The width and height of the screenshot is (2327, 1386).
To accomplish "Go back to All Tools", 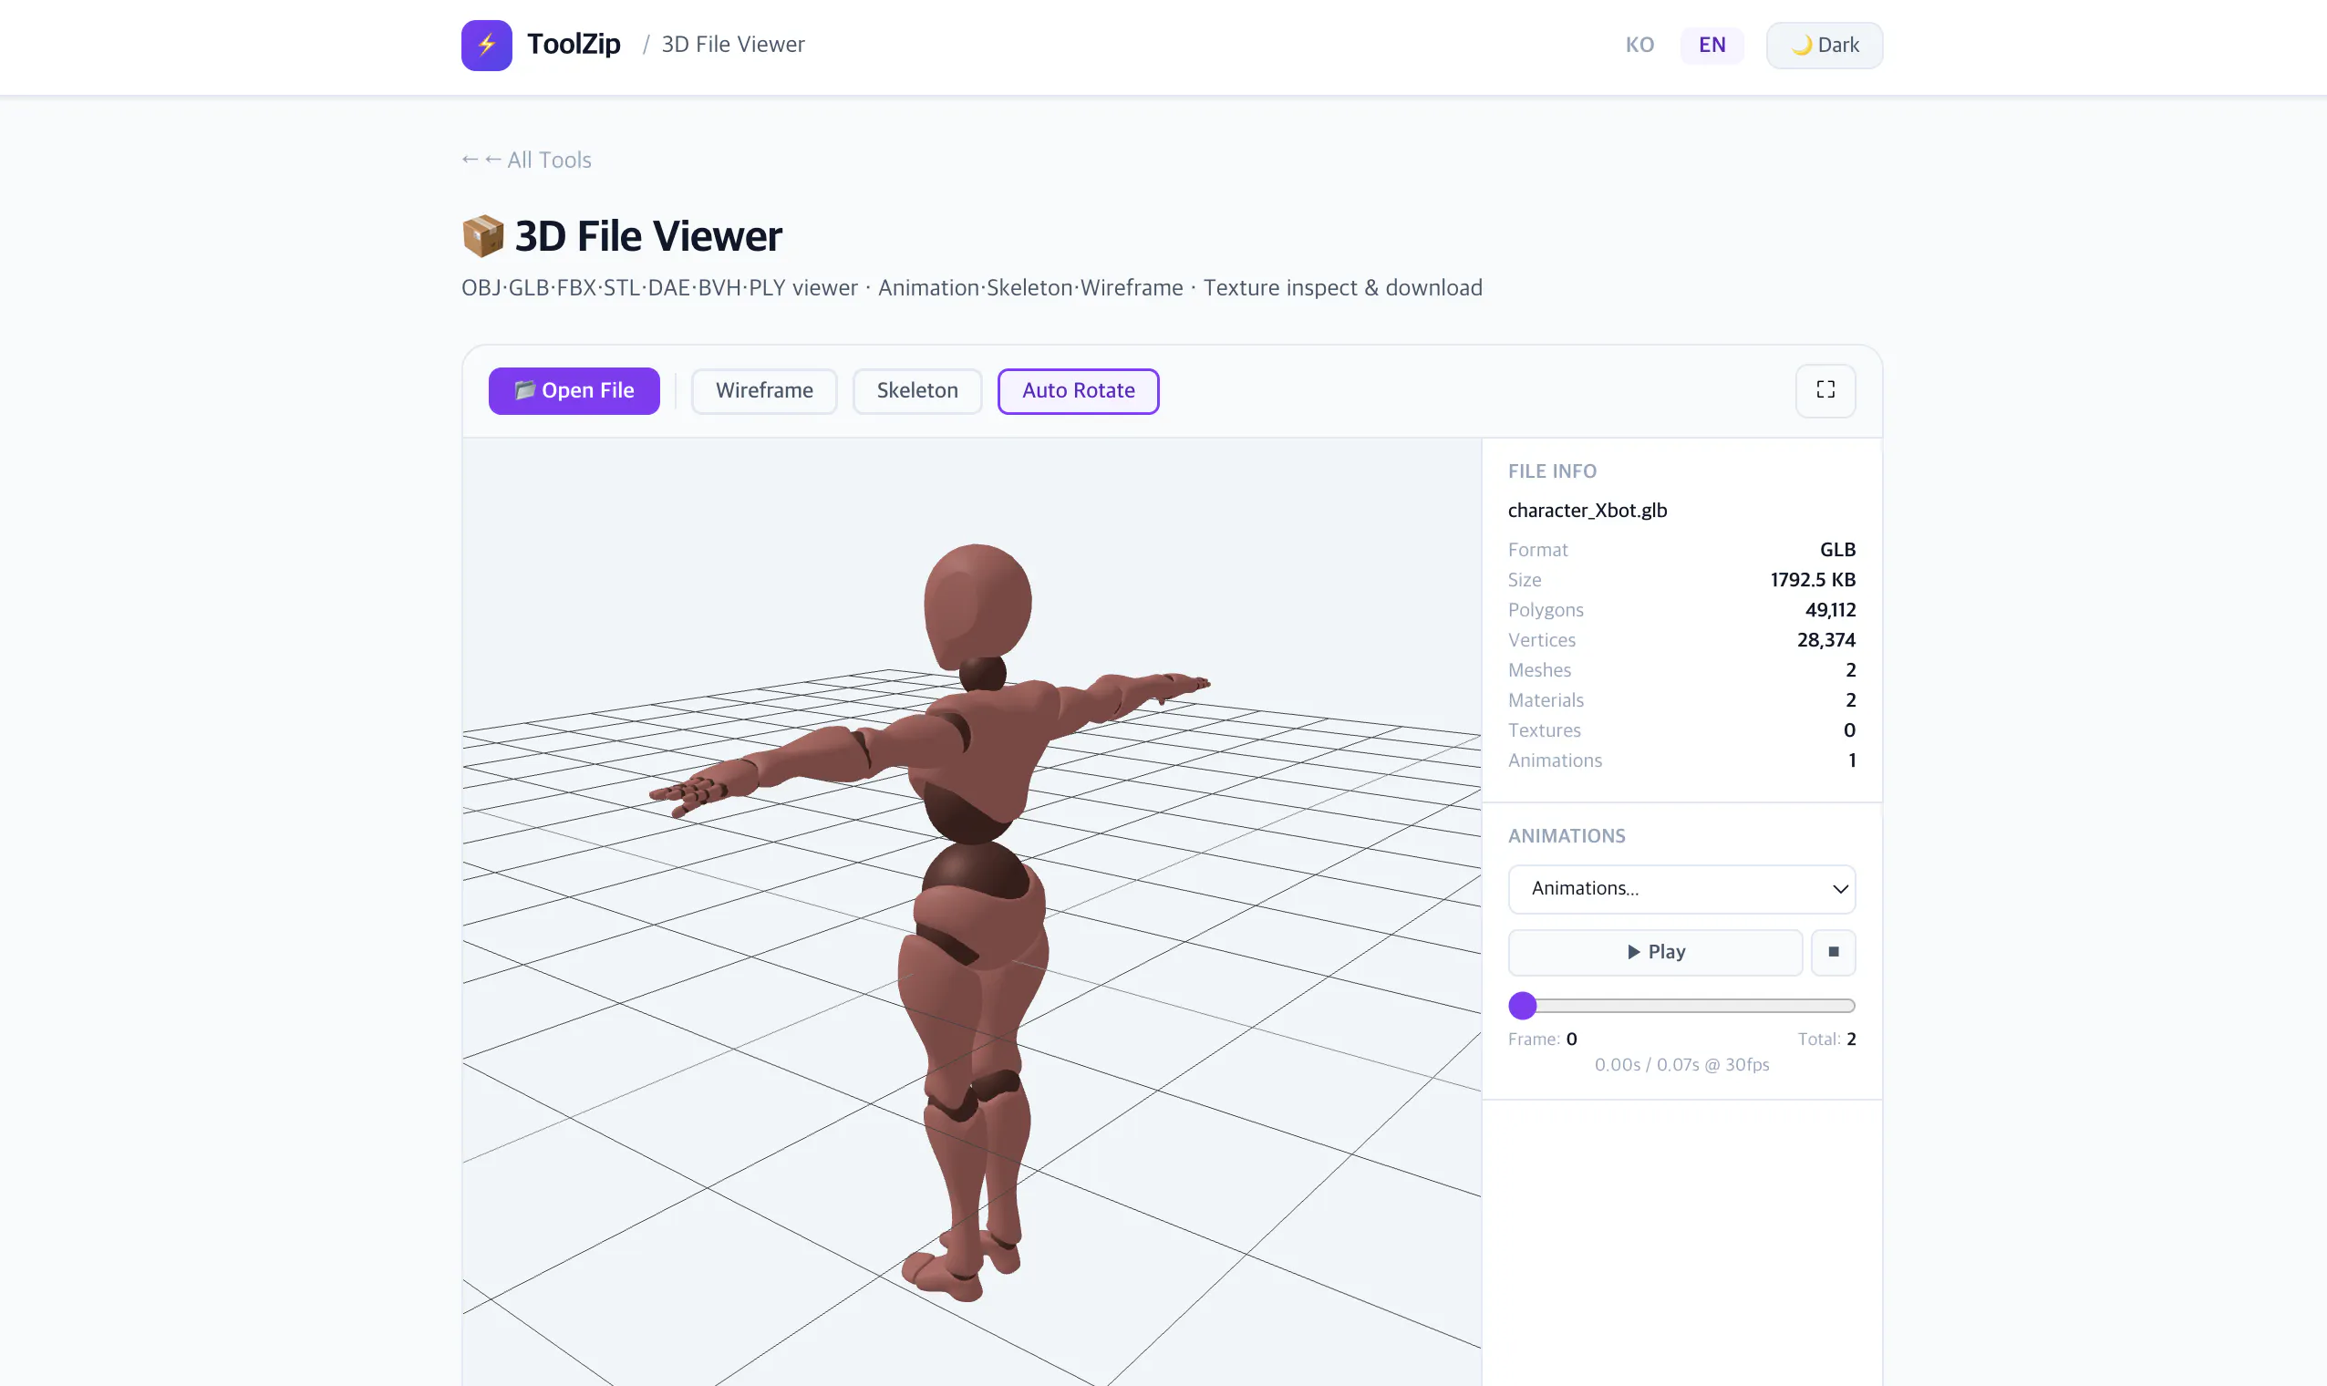I will click(527, 160).
